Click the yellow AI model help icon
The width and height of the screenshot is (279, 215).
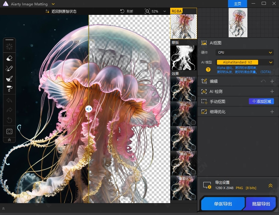(x=208, y=70)
